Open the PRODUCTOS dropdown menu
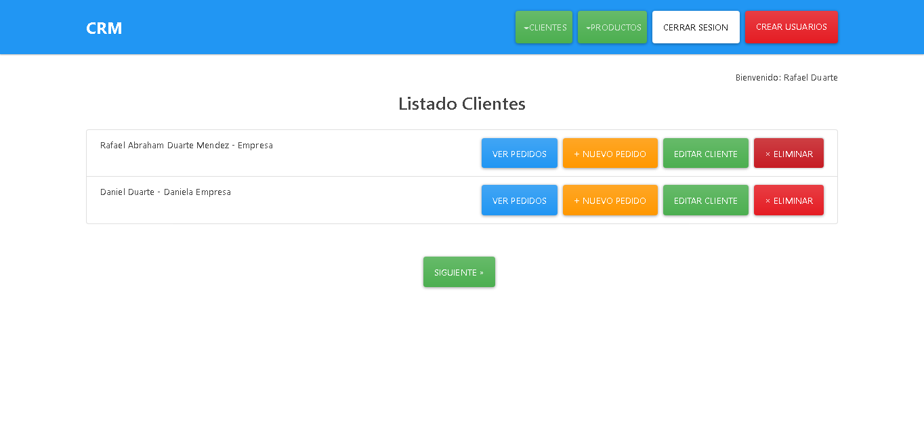Viewport: 924px width, 434px height. (612, 27)
